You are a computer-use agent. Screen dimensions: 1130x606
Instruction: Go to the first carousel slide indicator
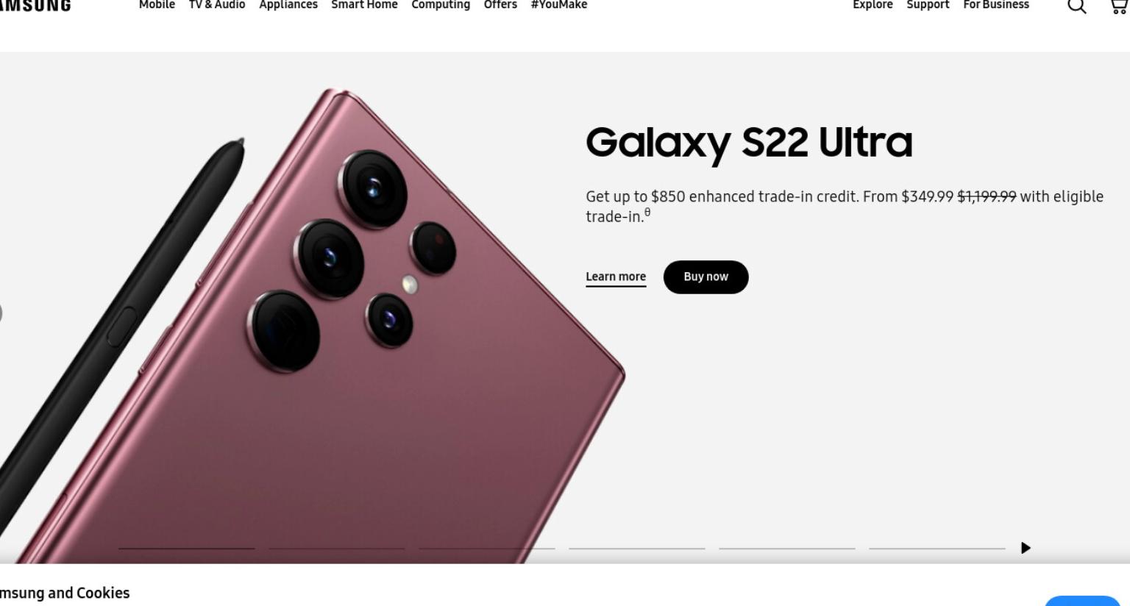(187, 548)
